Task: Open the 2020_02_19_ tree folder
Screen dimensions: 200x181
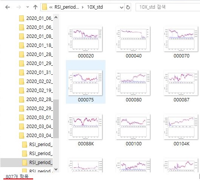Action: [x=36, y=90]
